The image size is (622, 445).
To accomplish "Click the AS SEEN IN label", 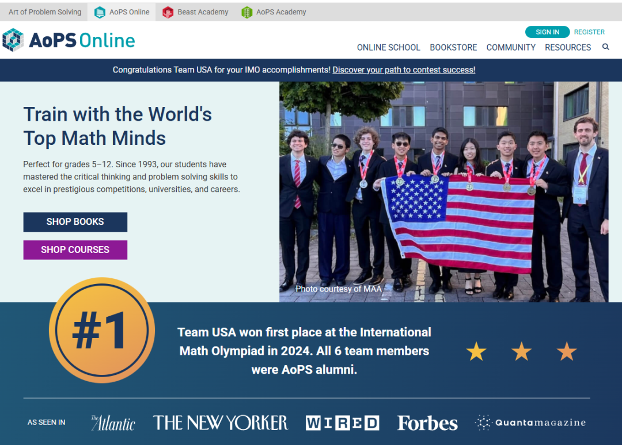I will (47, 423).
